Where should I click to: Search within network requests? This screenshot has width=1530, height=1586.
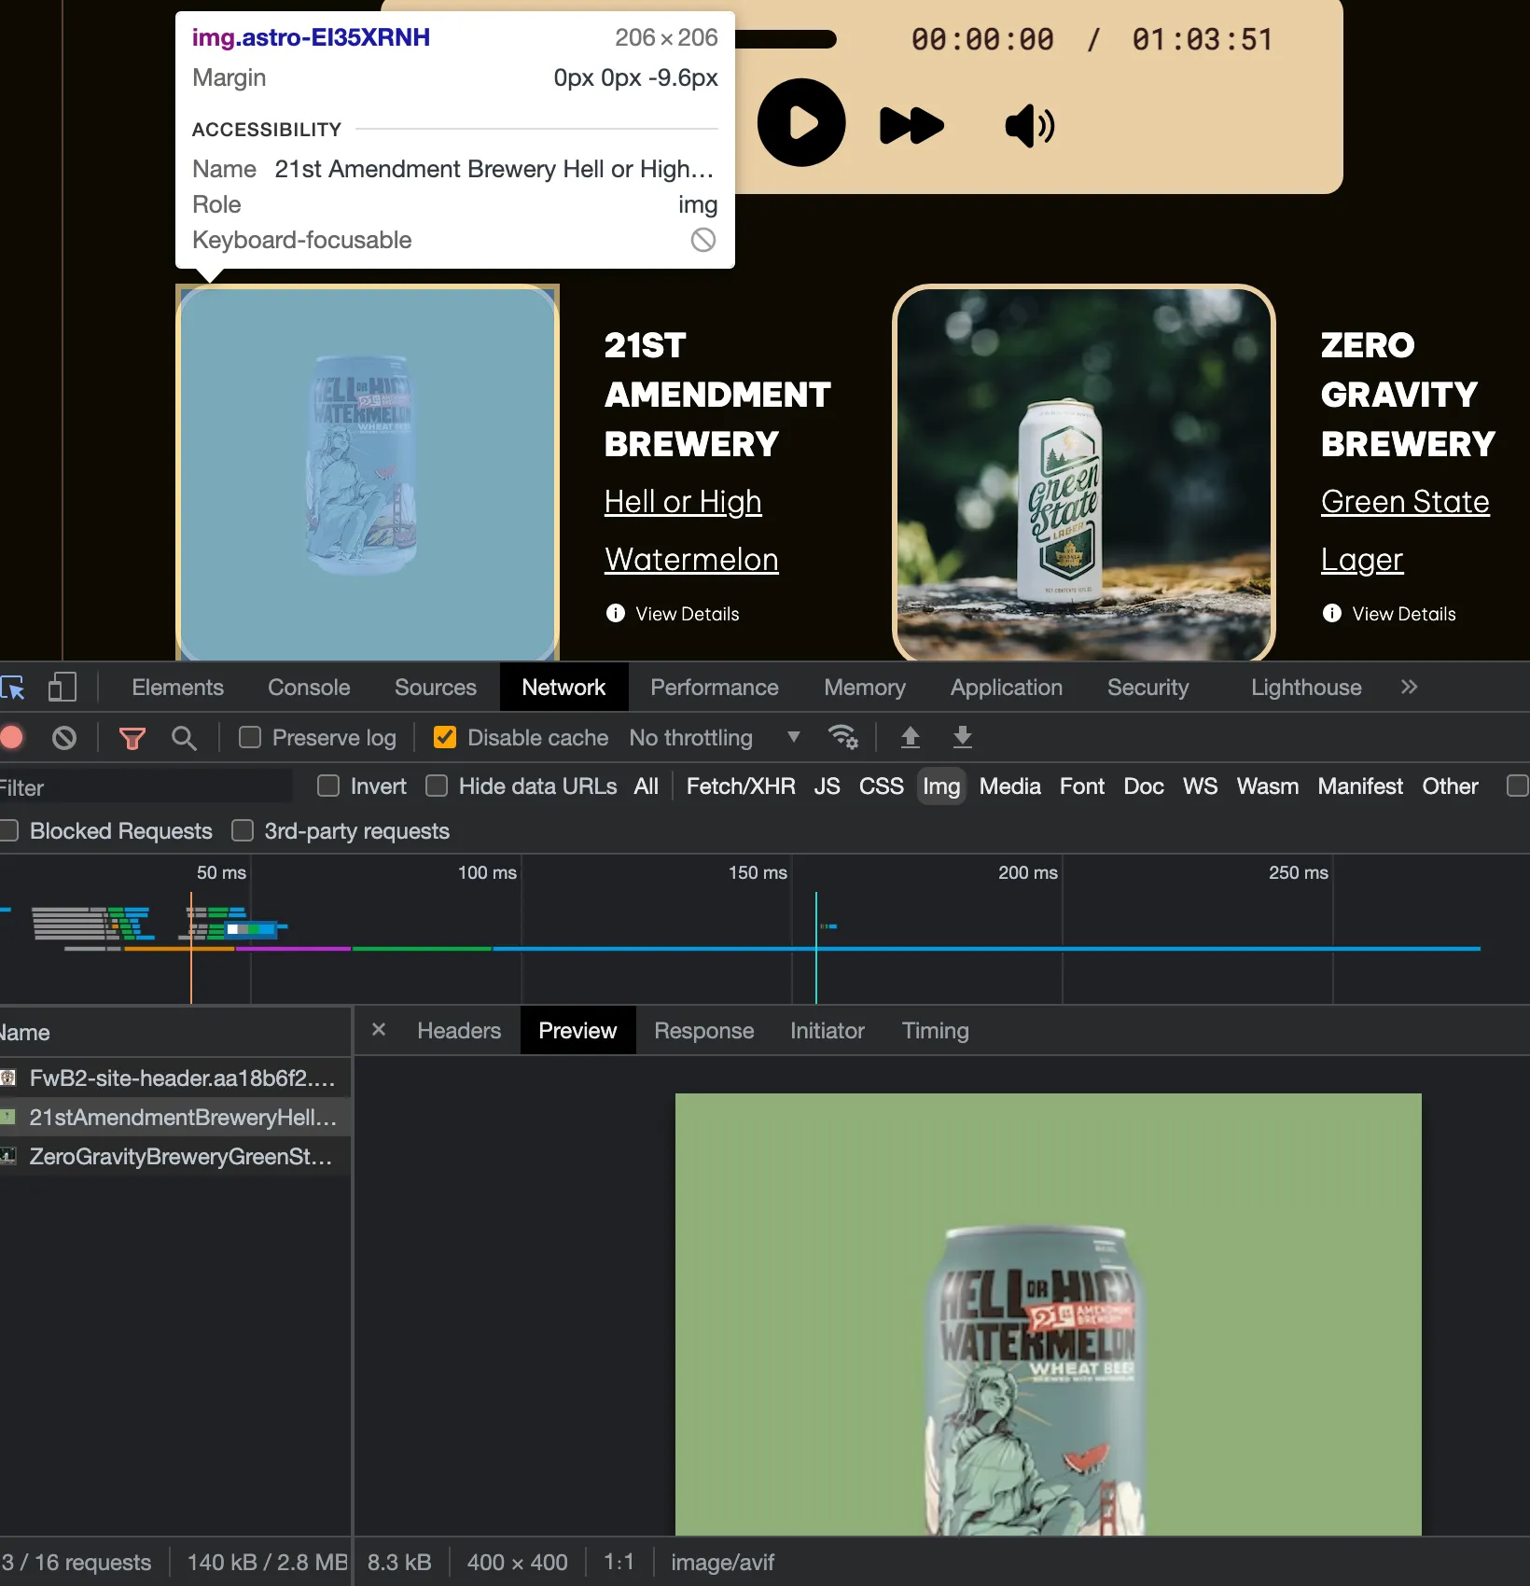[184, 737]
